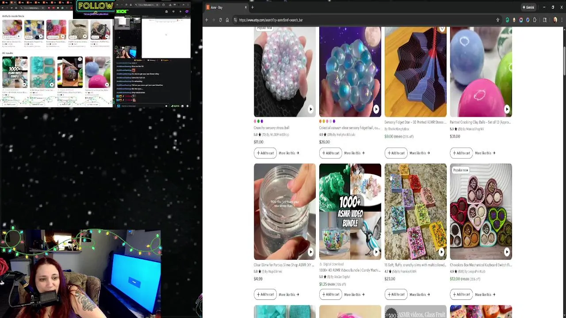The height and width of the screenshot is (318, 566).
Task: Click the Gemini button in the title bar
Action: (529, 7)
